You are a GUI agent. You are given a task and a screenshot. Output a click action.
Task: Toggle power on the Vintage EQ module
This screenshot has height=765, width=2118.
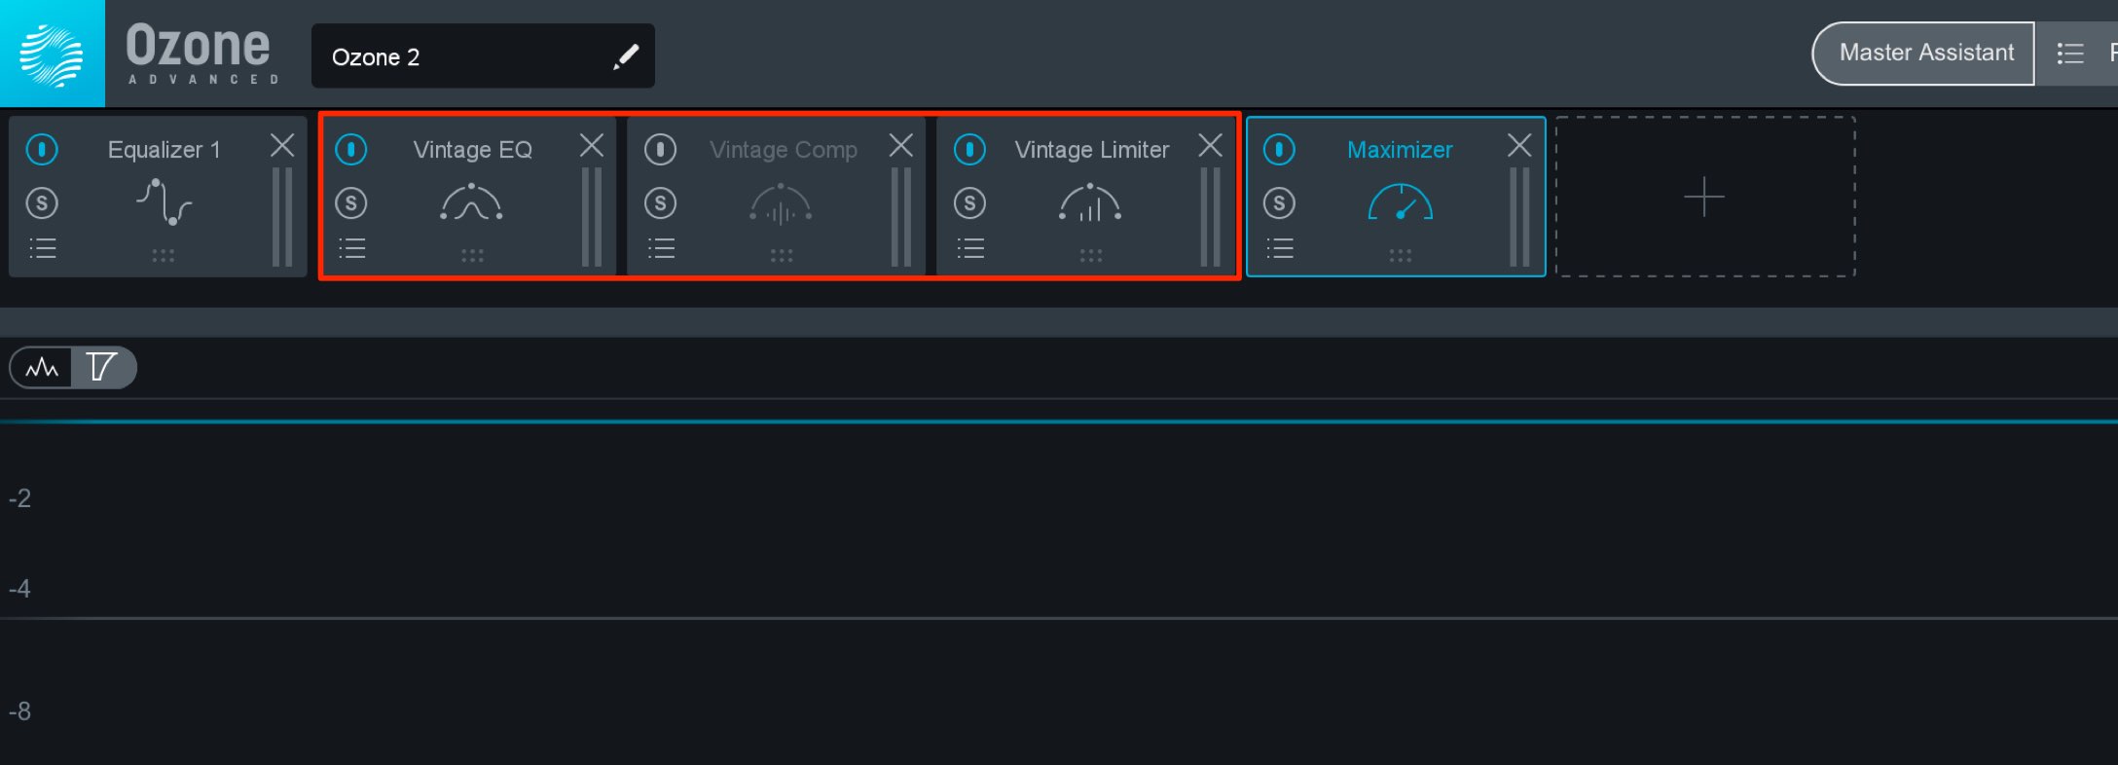(x=351, y=149)
